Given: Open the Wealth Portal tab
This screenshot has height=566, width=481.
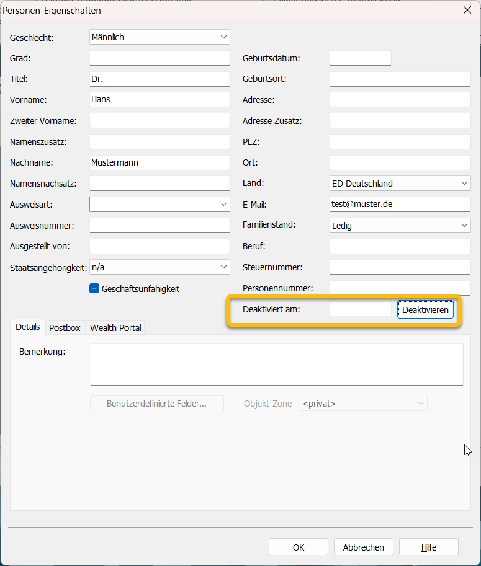Looking at the screenshot, I should coord(115,327).
